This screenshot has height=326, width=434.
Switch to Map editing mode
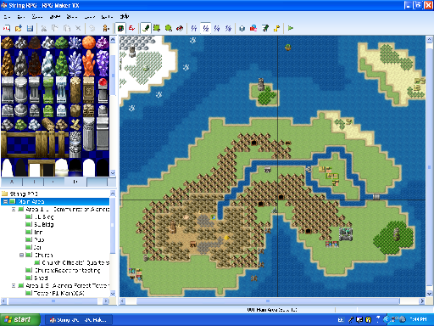coord(120,28)
